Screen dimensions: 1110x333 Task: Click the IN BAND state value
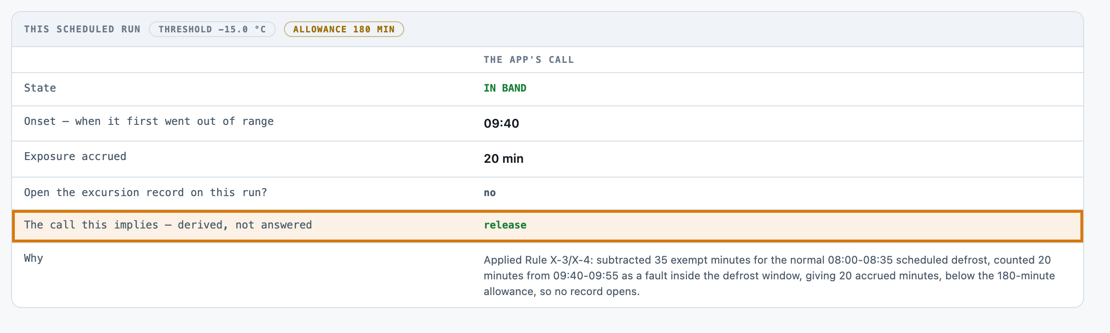click(x=505, y=88)
